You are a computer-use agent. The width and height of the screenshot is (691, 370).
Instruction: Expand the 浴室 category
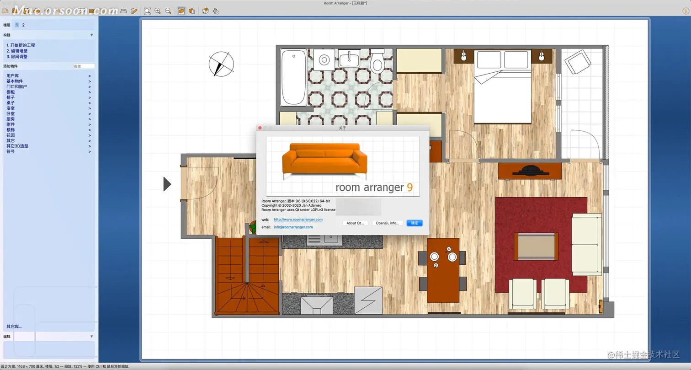(x=48, y=108)
